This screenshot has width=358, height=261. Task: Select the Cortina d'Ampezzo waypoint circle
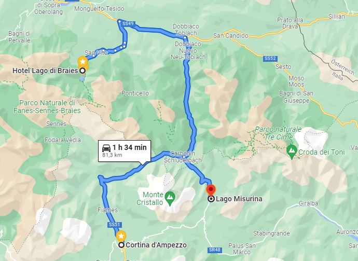(121, 245)
